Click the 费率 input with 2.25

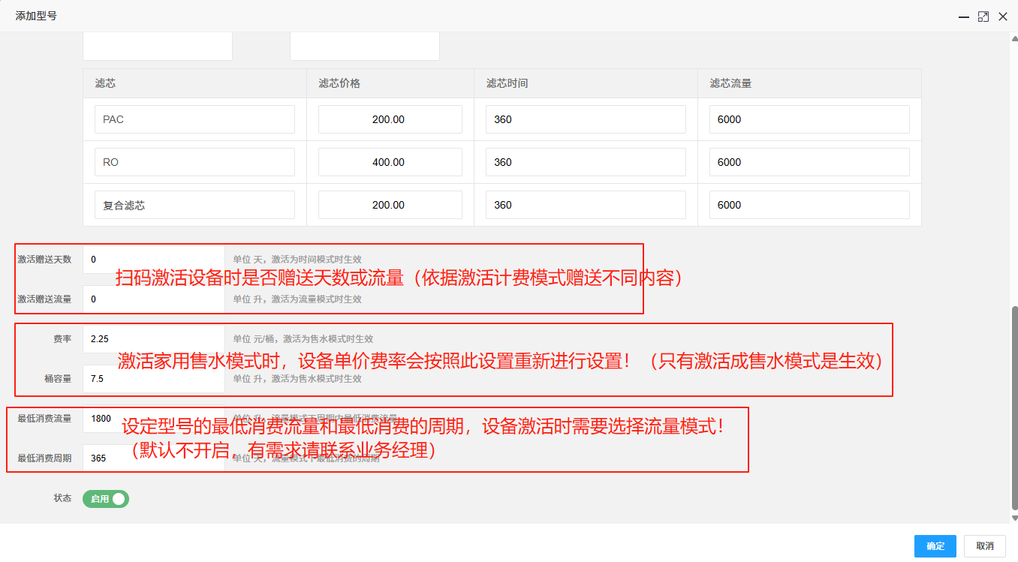point(154,339)
